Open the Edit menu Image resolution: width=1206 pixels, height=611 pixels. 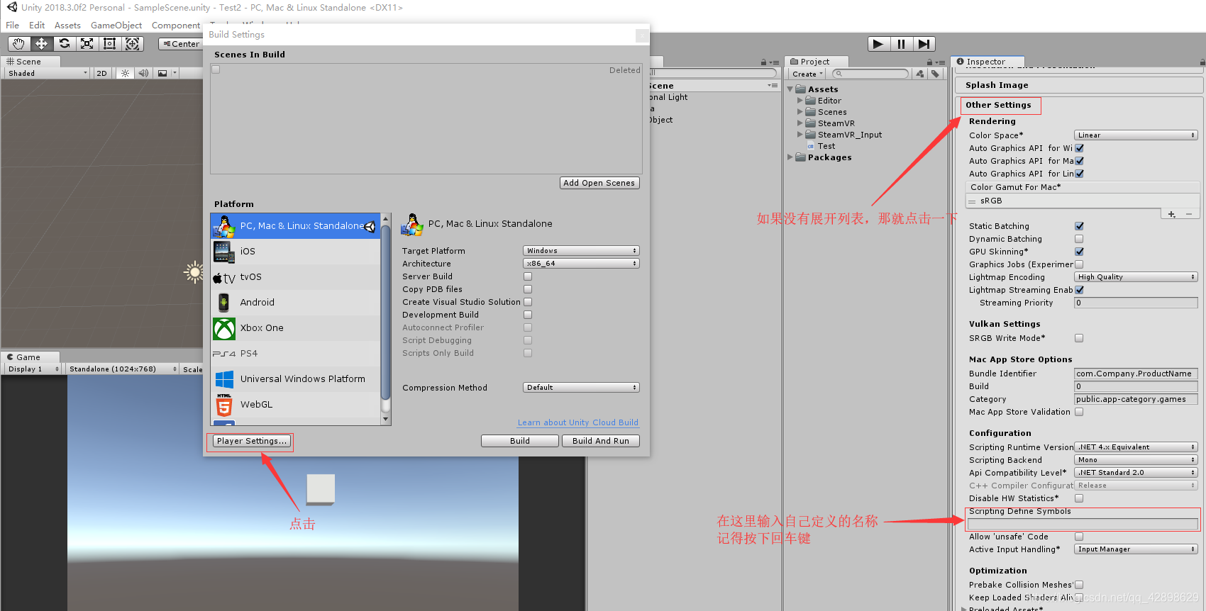click(x=37, y=26)
